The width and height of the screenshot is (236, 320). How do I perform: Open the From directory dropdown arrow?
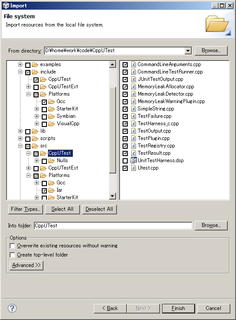tap(188, 50)
